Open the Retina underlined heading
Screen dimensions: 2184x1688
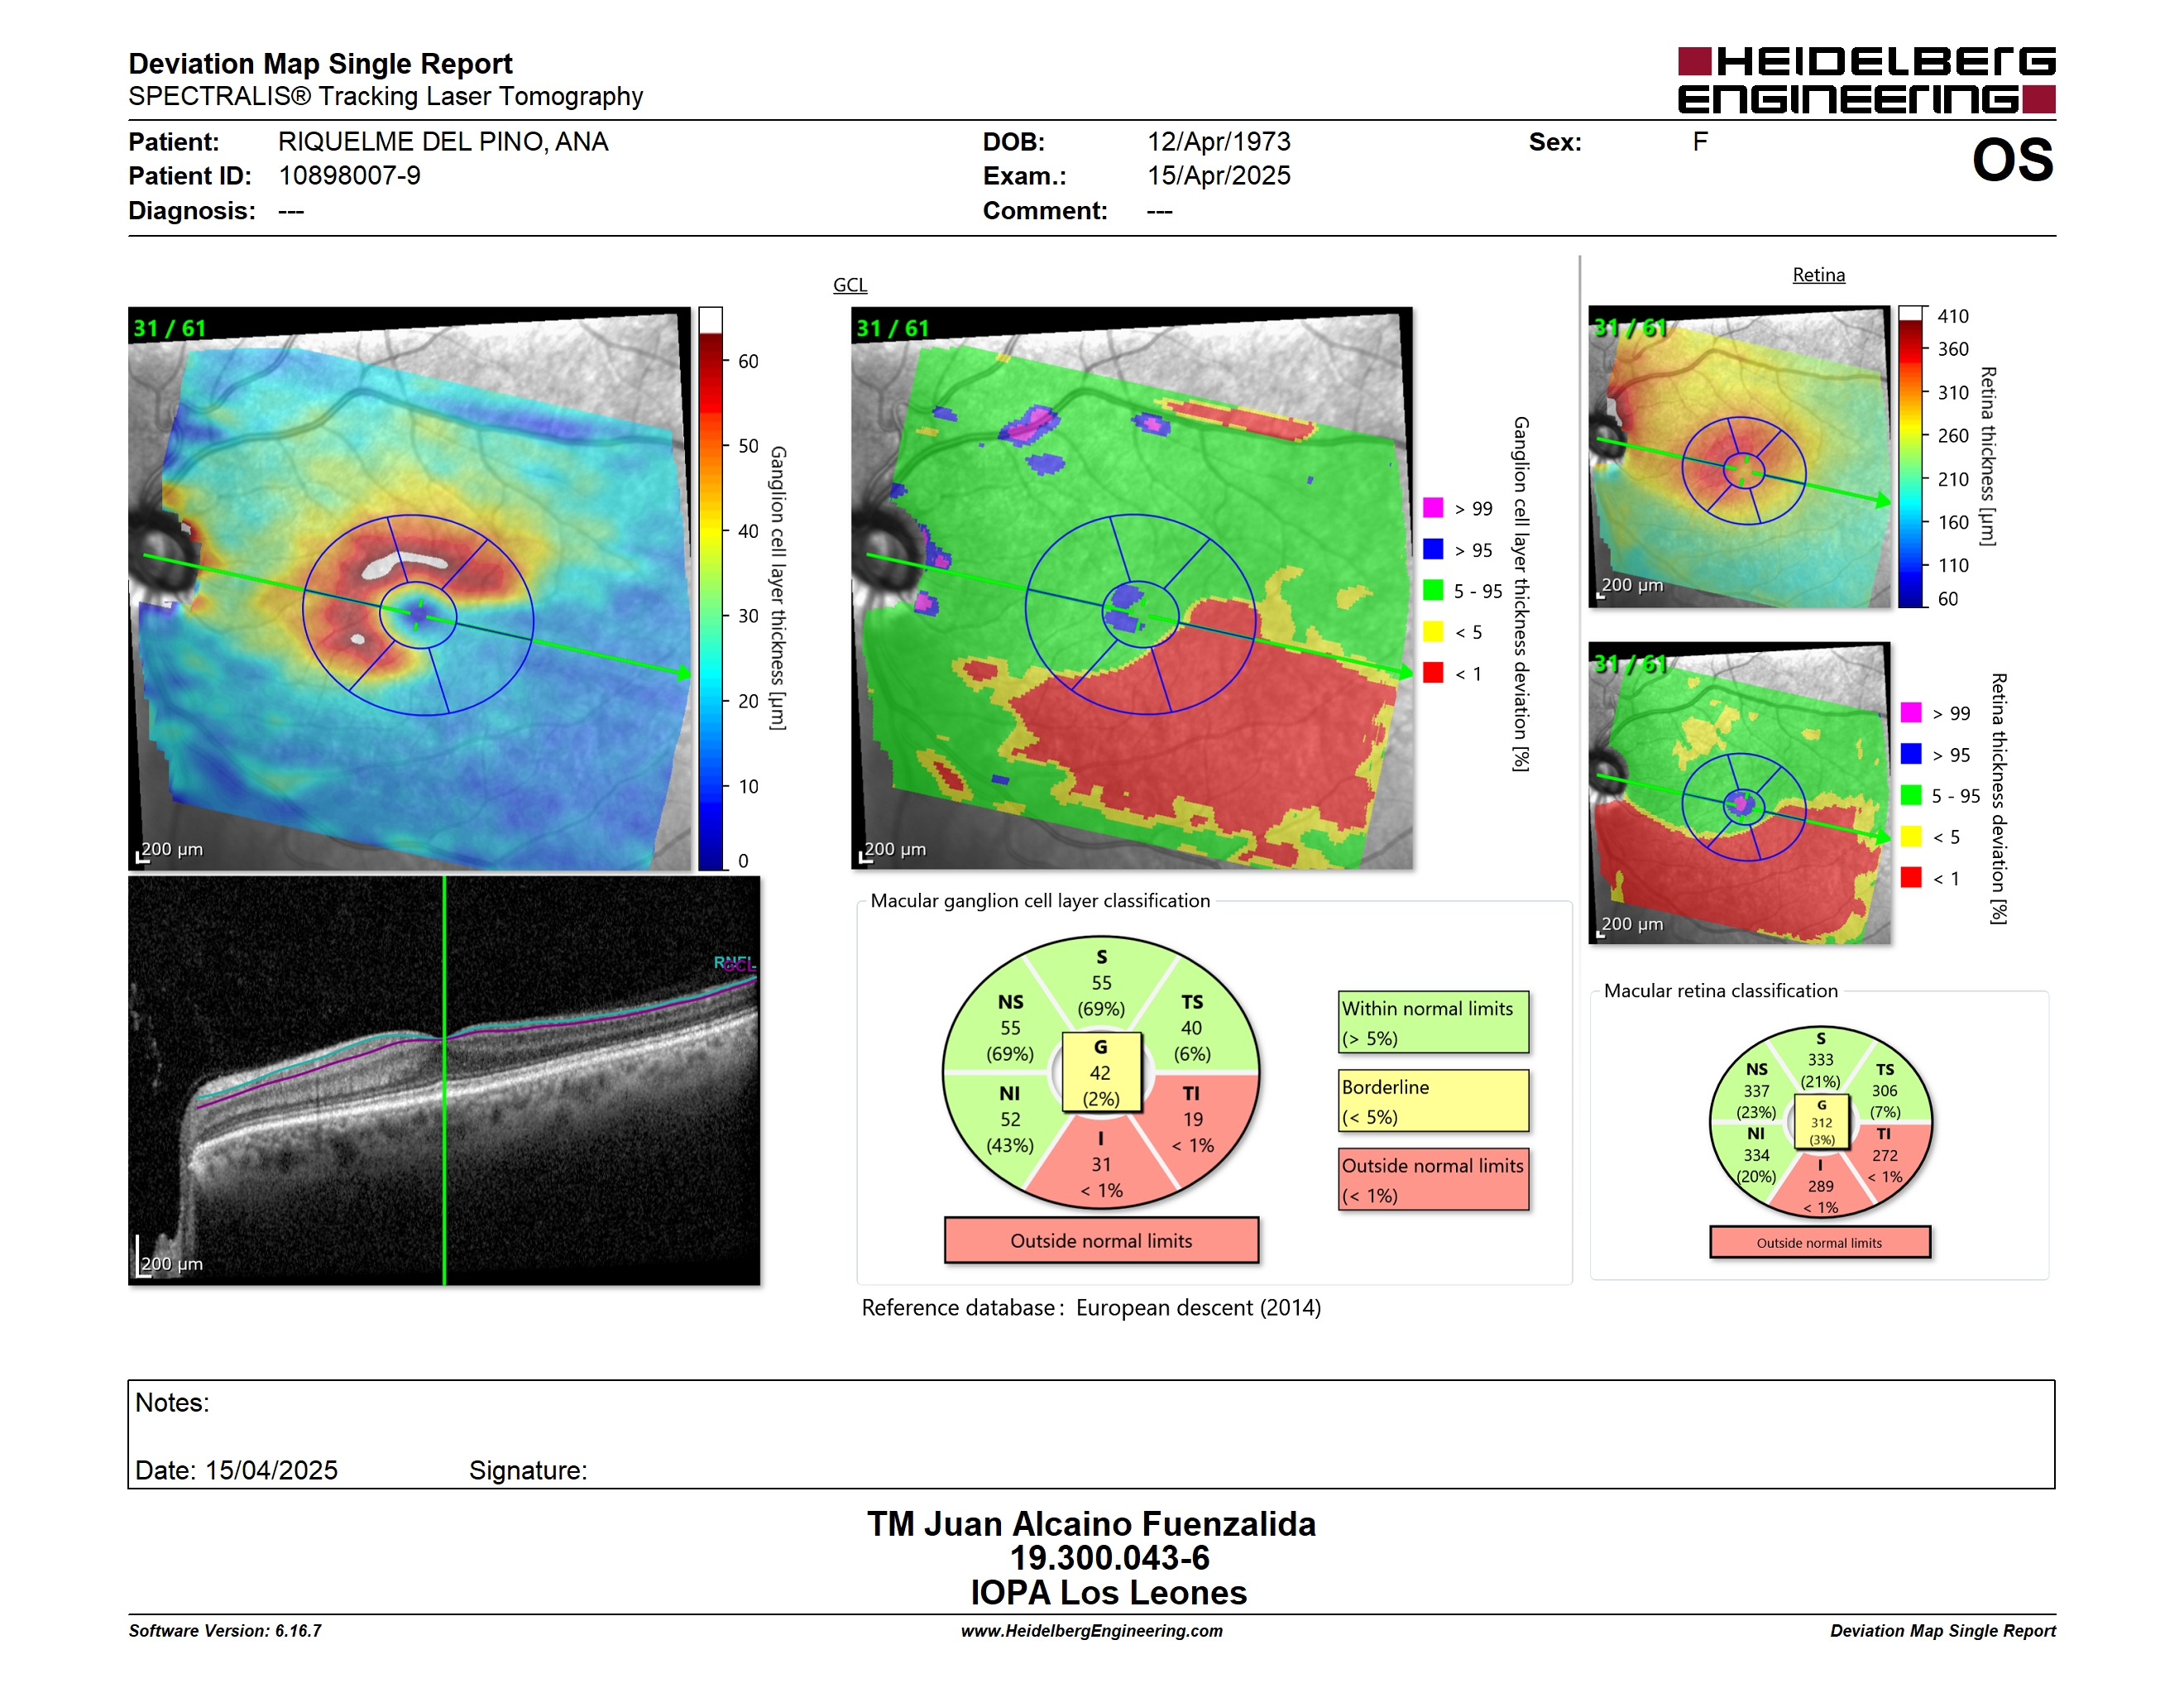click(x=1818, y=275)
